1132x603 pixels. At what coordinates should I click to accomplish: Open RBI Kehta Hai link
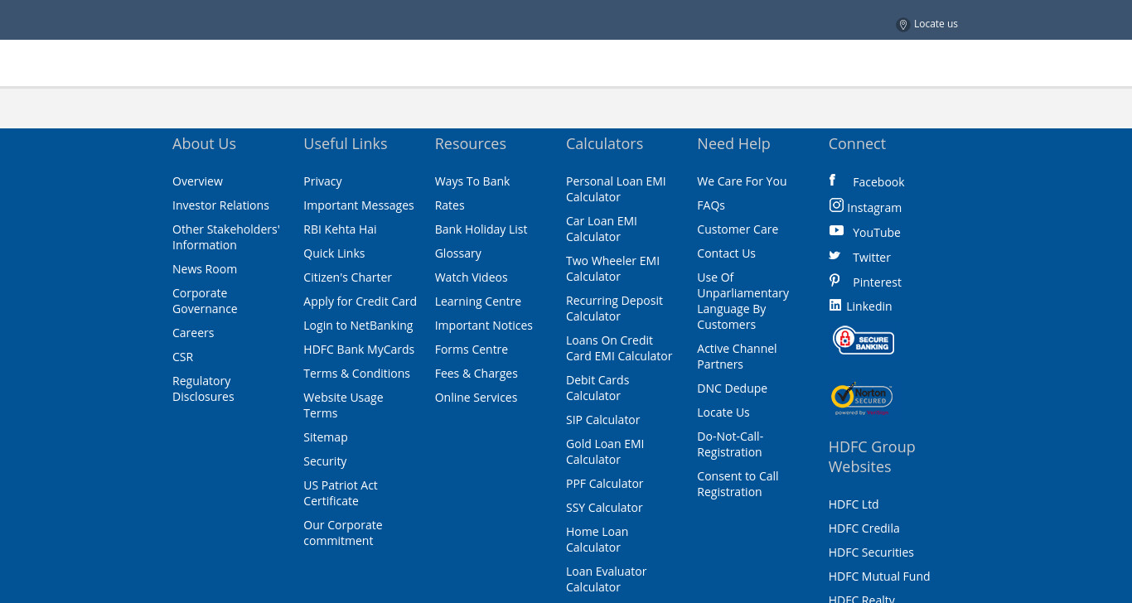[340, 229]
